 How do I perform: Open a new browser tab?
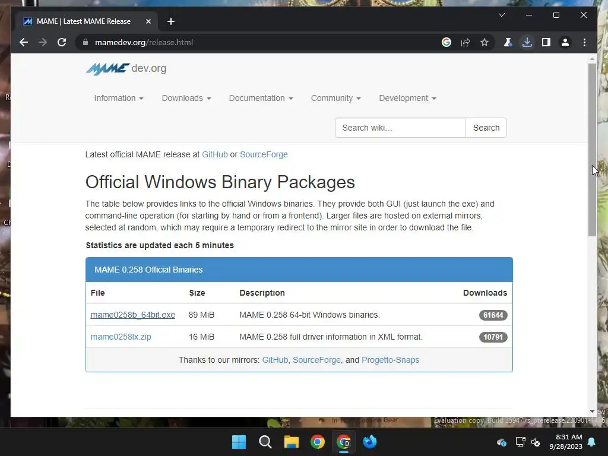point(171,21)
